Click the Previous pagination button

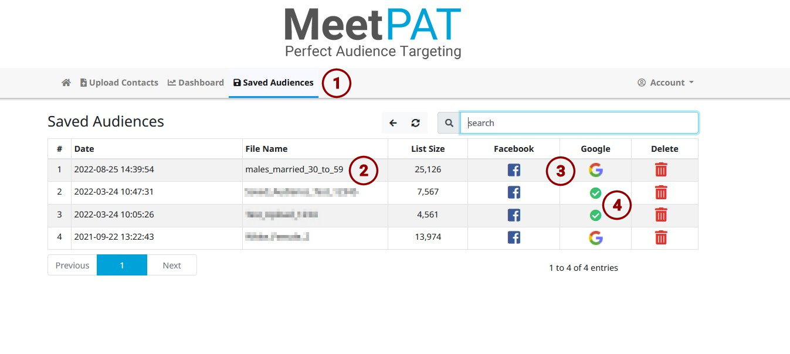pyautogui.click(x=72, y=265)
